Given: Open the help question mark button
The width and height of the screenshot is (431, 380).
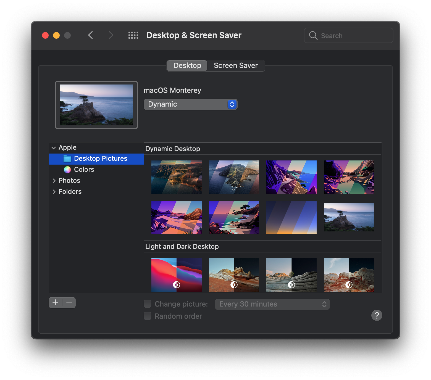Looking at the screenshot, I should 377,315.
